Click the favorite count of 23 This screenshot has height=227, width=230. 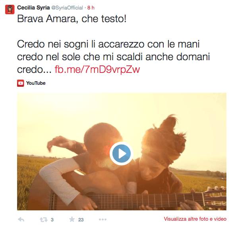pyautogui.click(x=81, y=220)
